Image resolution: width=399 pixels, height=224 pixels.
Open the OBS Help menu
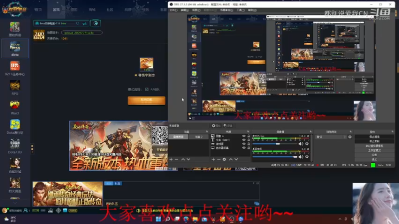point(252,10)
